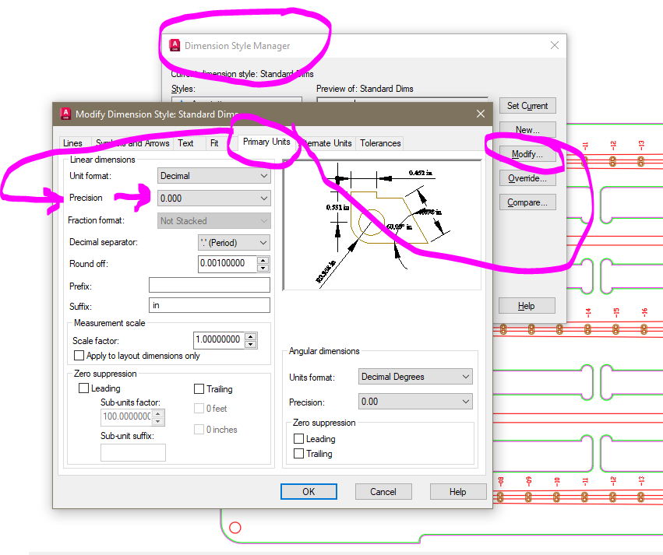Screen dimensions: 663x555
Task: Open the linear Precision 0.000 dropdown
Action: [x=214, y=198]
